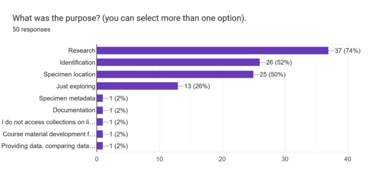
Task: Click the "13 (26%)" value label
Action: click(197, 86)
